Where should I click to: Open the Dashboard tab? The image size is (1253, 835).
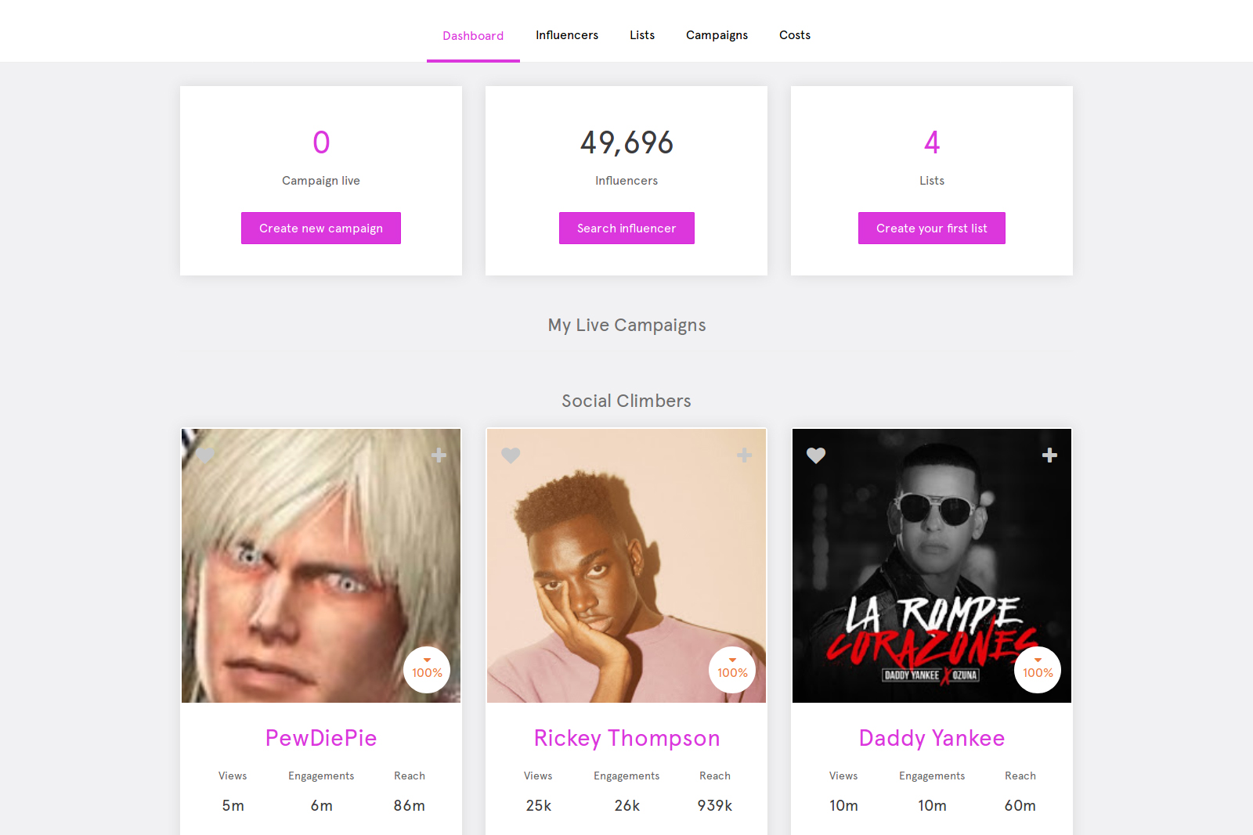(473, 35)
